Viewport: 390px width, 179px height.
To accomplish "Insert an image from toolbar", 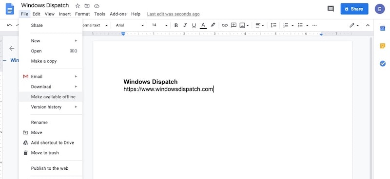I will click(x=242, y=25).
